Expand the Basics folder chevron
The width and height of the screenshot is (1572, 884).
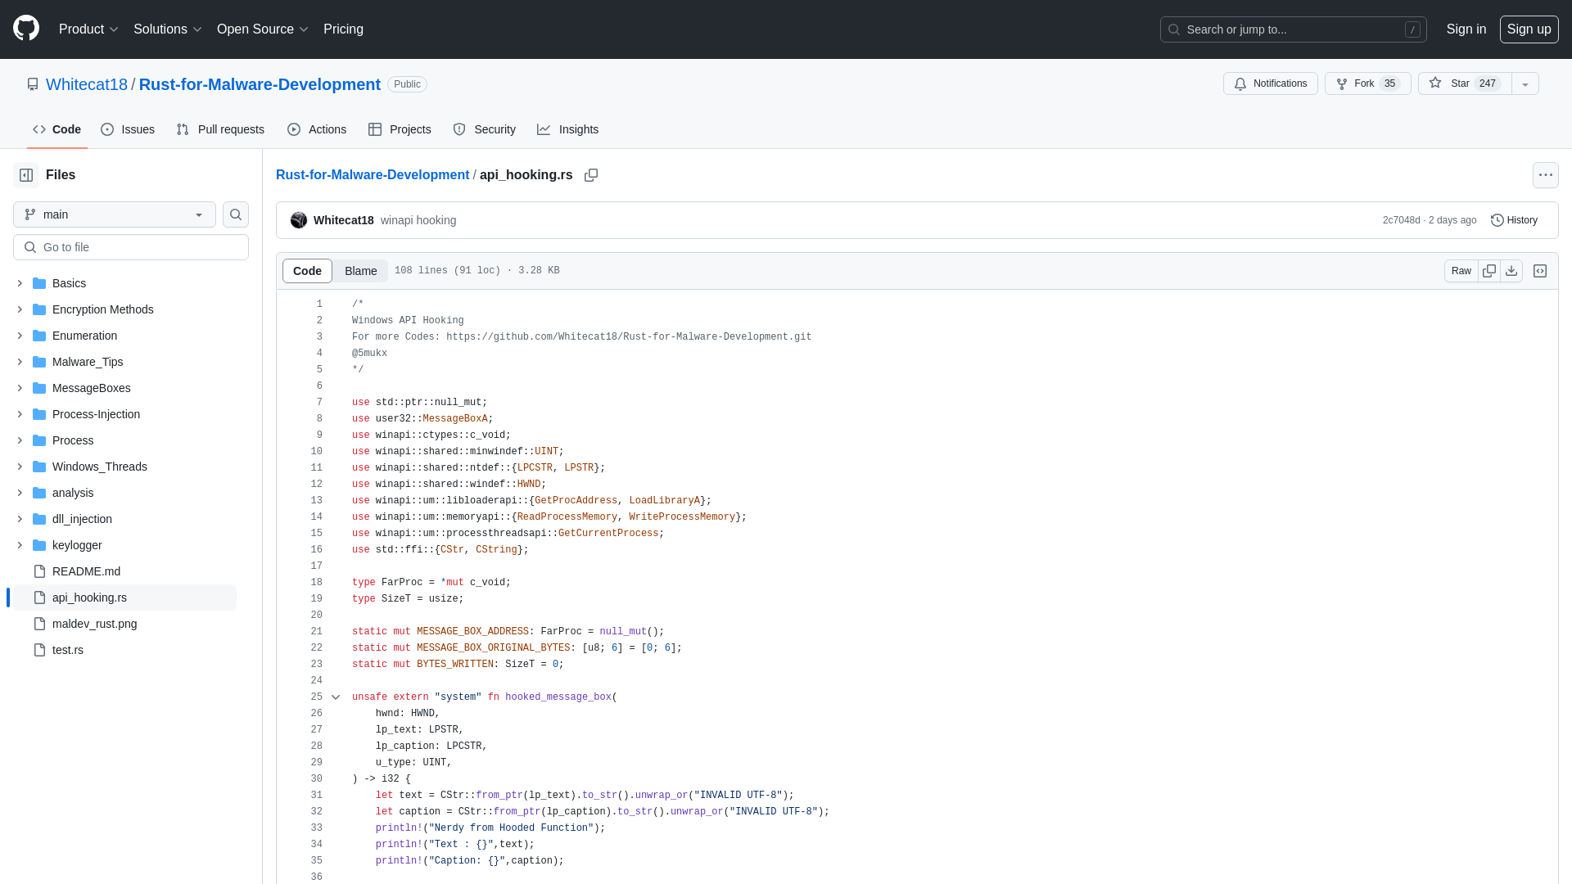tap(20, 283)
